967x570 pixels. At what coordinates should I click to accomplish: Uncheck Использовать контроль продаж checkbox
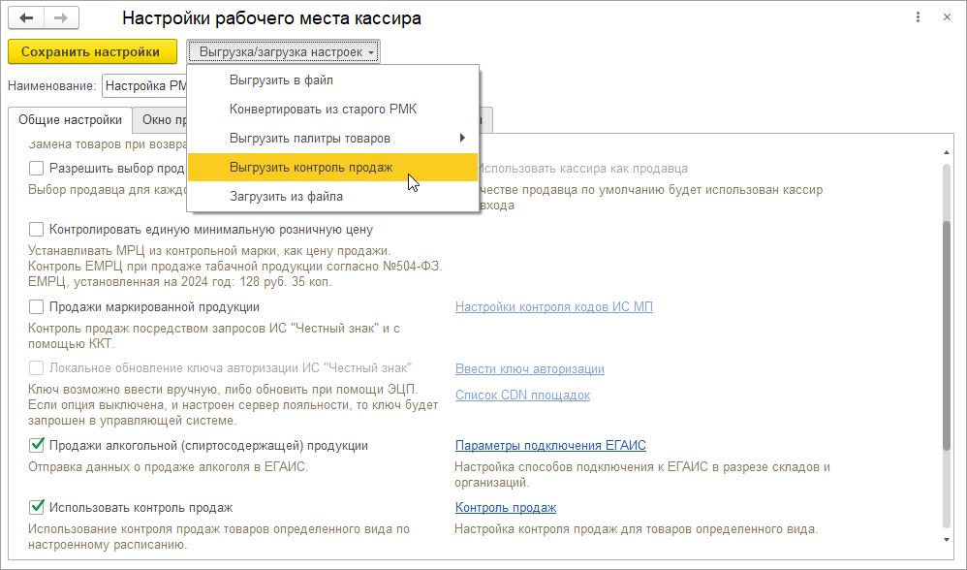[37, 508]
